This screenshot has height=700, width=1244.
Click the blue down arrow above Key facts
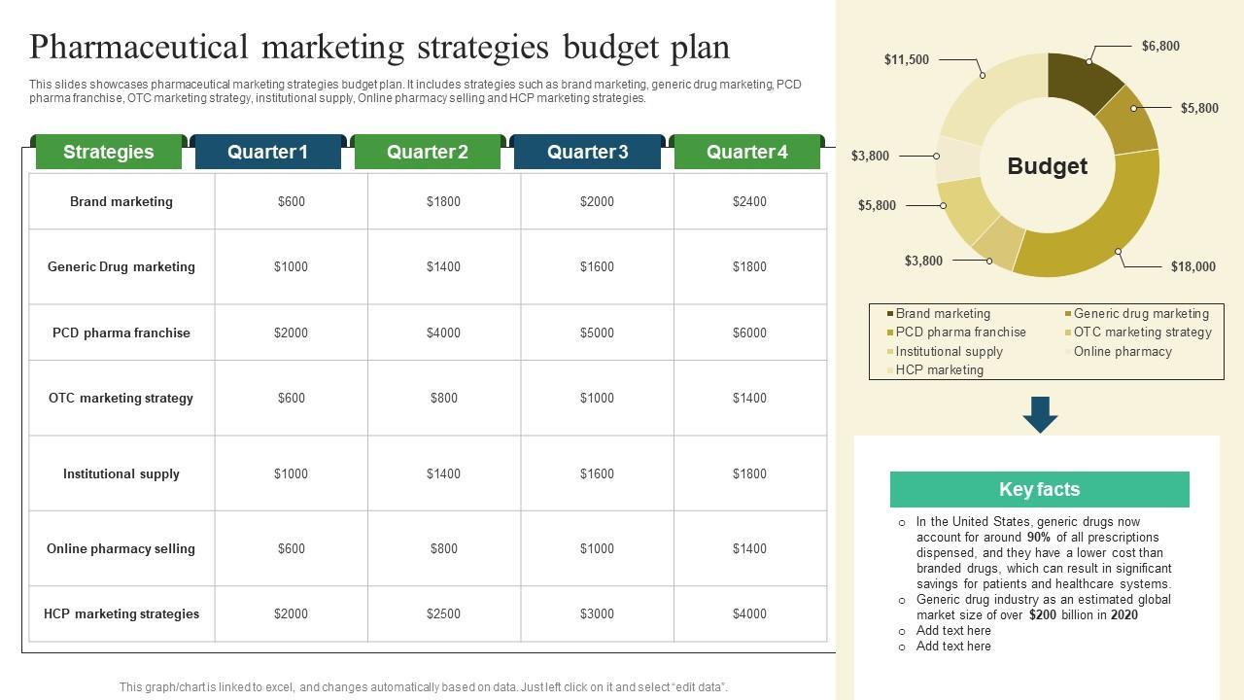1040,413
